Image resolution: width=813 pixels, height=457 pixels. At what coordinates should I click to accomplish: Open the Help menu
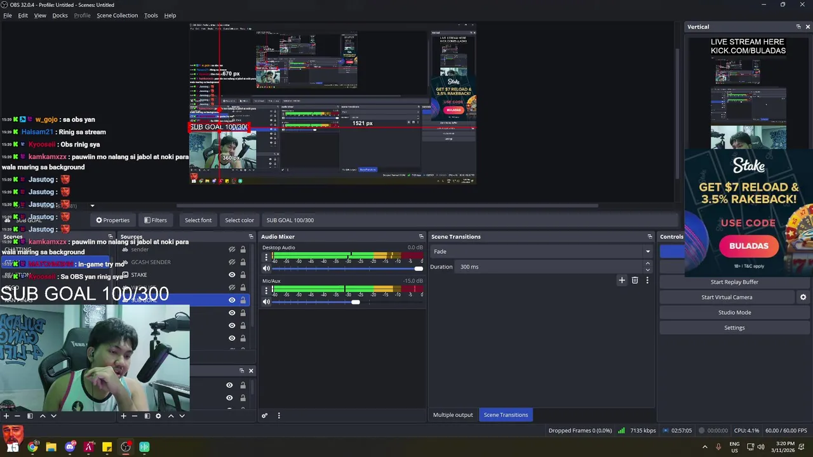pos(170,15)
